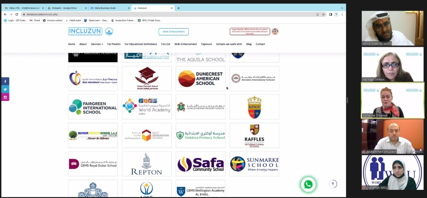Click the Kings' school crest logo
Viewport: 427px width, 198px height.
tap(254, 107)
